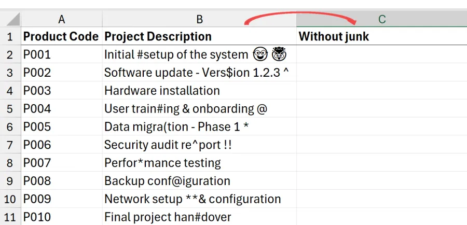
Task: Select row 5 header
Action: 10,109
